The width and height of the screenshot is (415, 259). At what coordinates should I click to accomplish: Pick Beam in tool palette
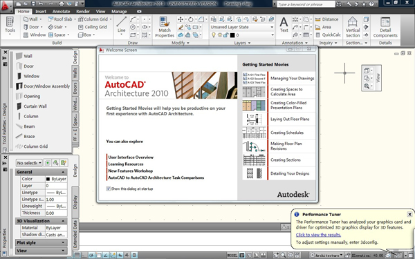[x=25, y=126]
